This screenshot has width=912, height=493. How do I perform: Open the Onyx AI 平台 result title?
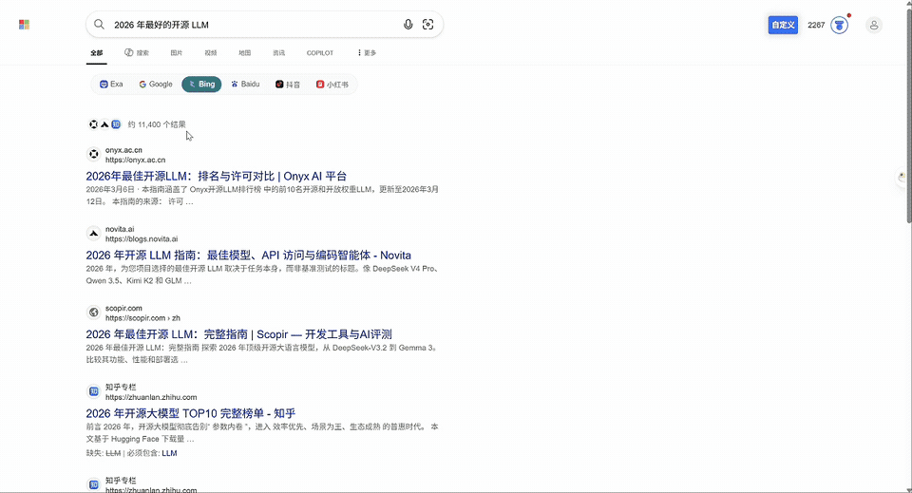pyautogui.click(x=217, y=176)
